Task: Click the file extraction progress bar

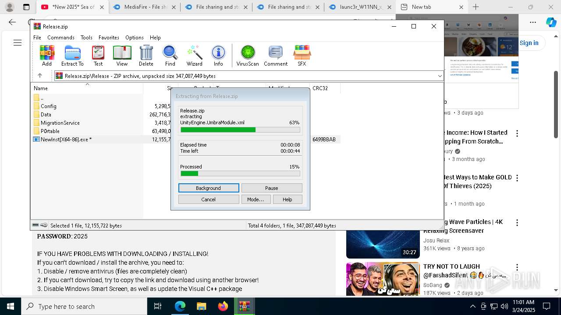Action: tap(240, 130)
